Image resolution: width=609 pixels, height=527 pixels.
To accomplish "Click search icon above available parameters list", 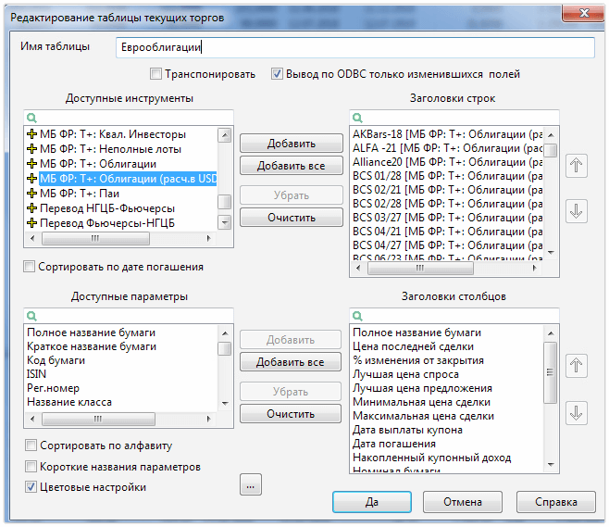I will click(31, 316).
